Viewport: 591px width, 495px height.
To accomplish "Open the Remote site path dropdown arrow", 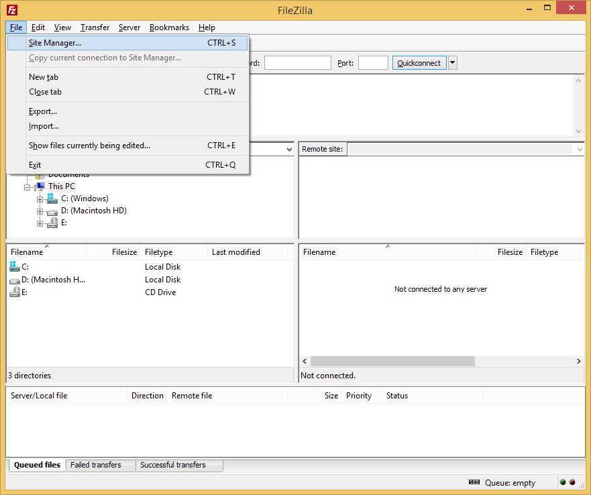I will pyautogui.click(x=580, y=150).
